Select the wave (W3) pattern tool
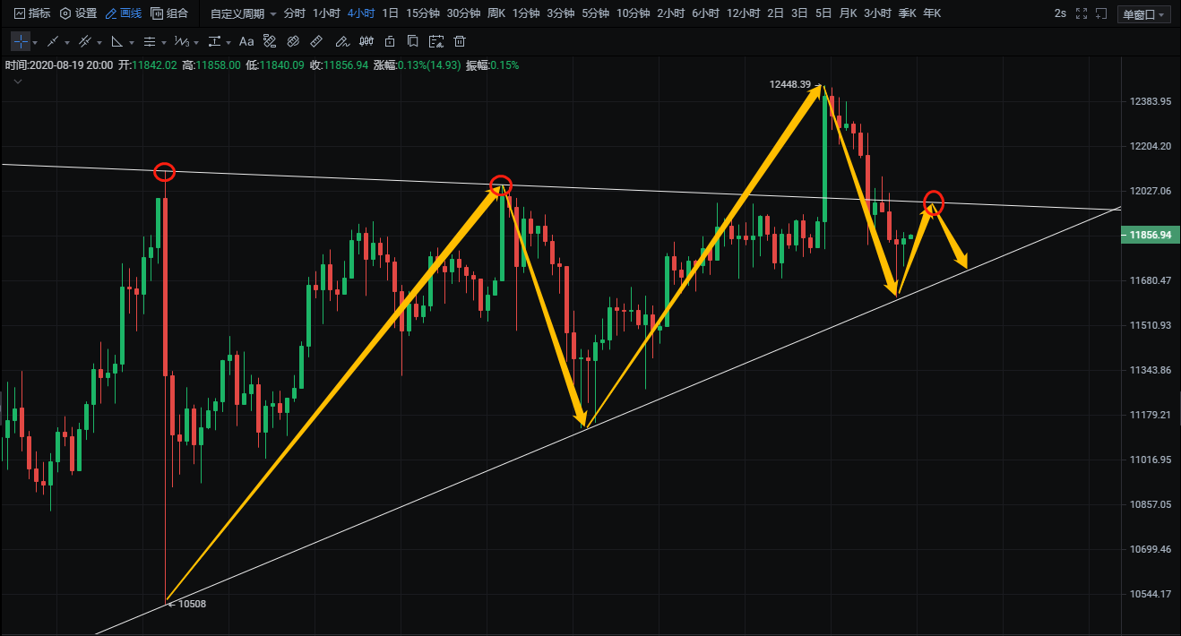 182,41
